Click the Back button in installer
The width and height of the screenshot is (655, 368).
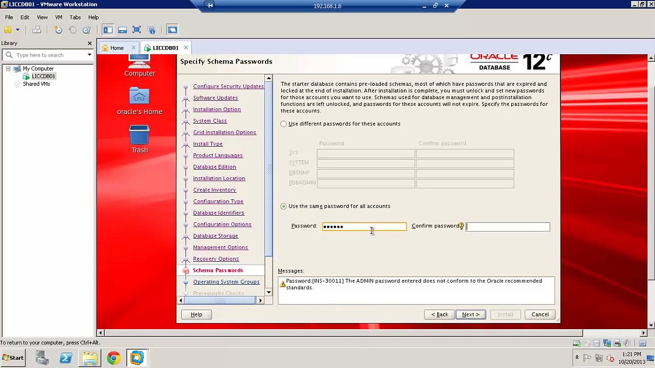pyautogui.click(x=440, y=315)
